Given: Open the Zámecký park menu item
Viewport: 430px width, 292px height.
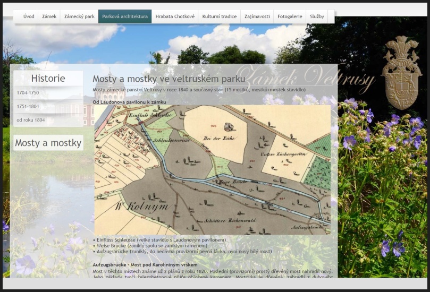Looking at the screenshot, I should coord(79,16).
